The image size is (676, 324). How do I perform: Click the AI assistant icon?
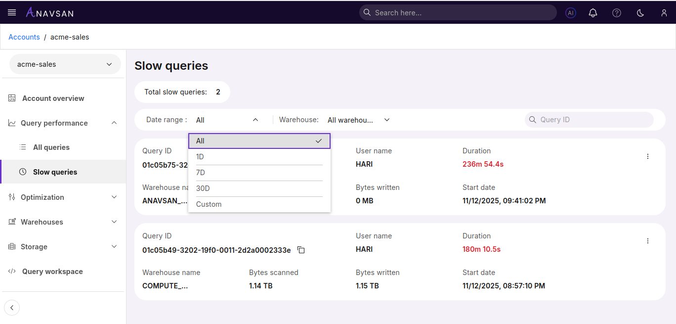tap(571, 13)
